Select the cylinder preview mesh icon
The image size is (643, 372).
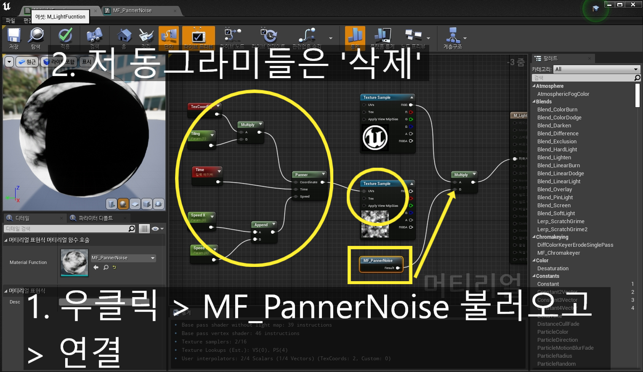click(111, 204)
